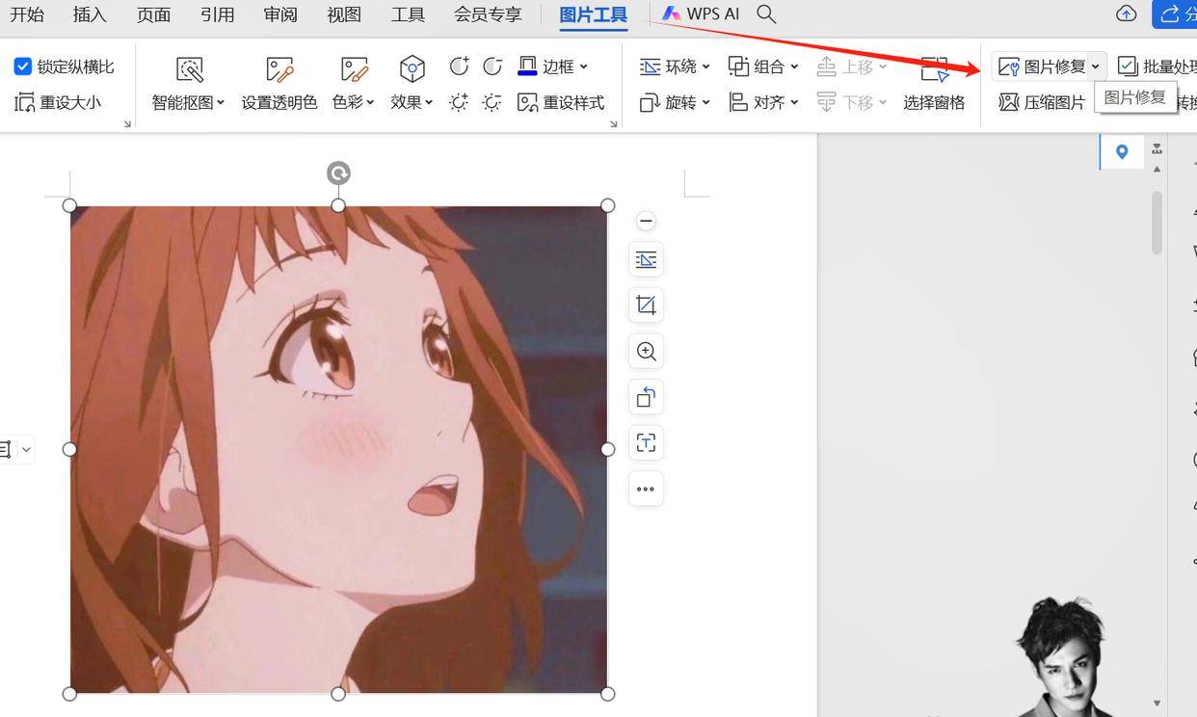The height and width of the screenshot is (717, 1197).
Task: Click 重设样式 to reset picture style
Action: coord(561,102)
